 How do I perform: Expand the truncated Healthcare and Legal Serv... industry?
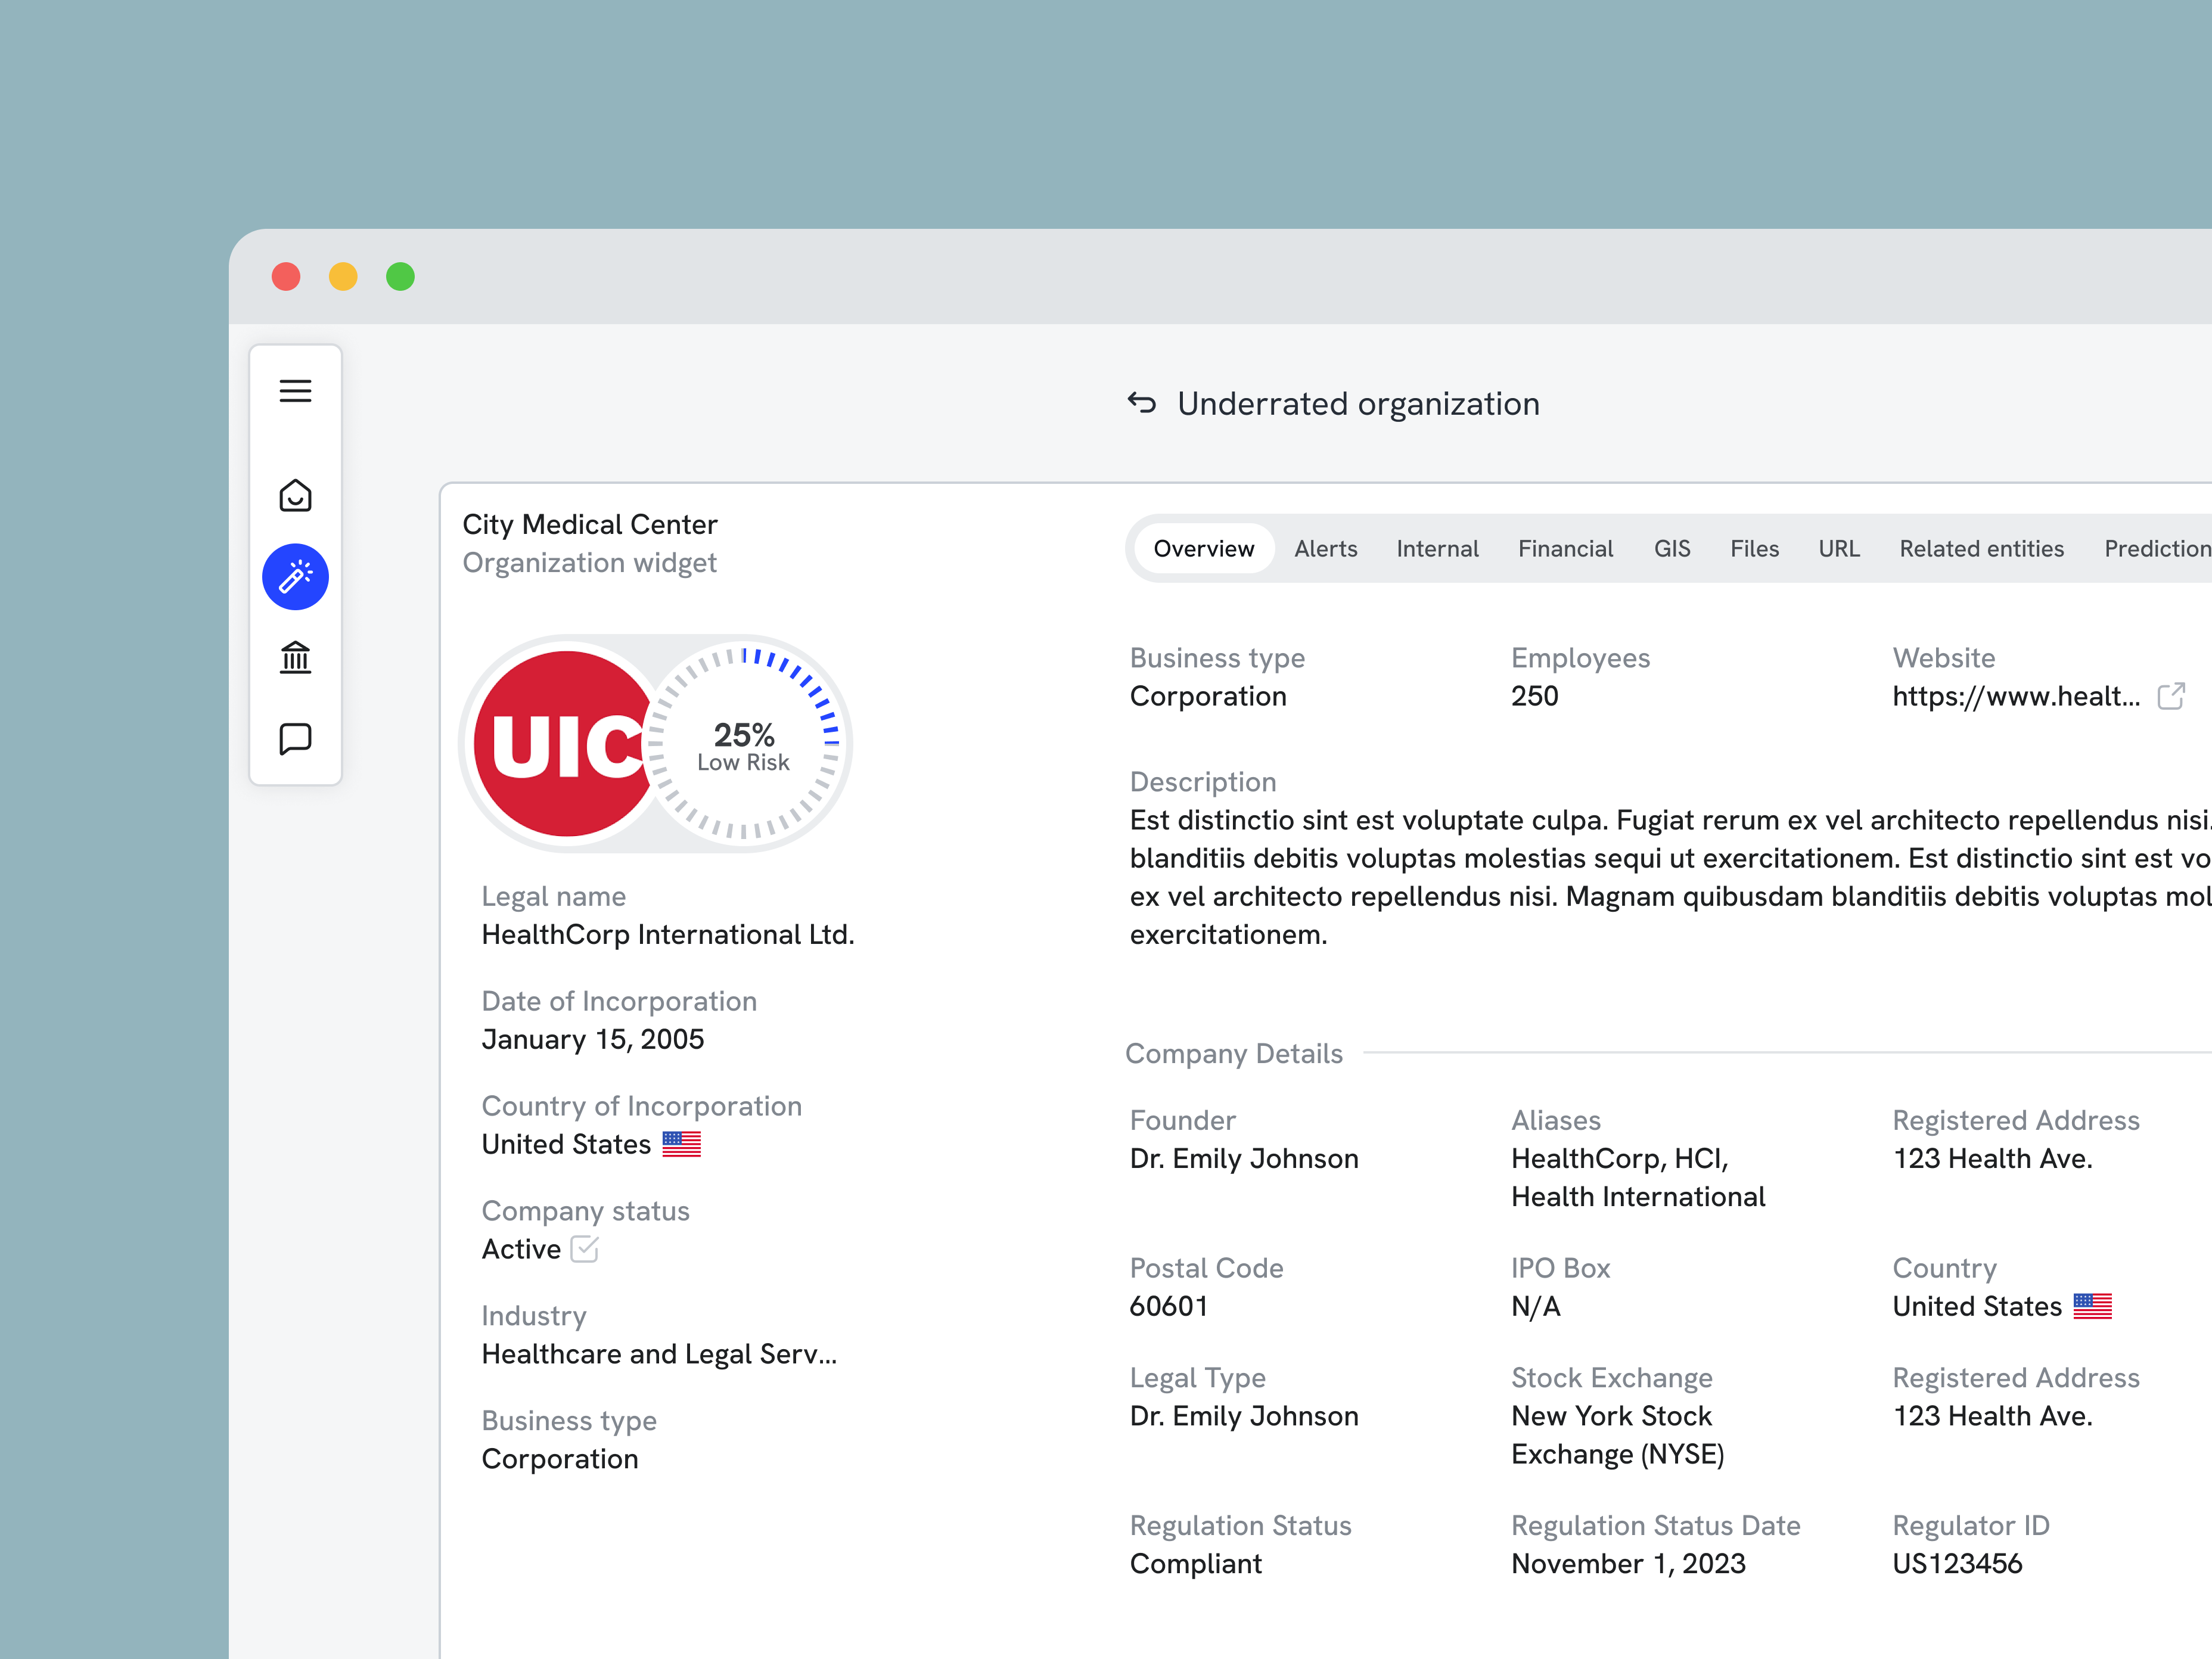(659, 1354)
